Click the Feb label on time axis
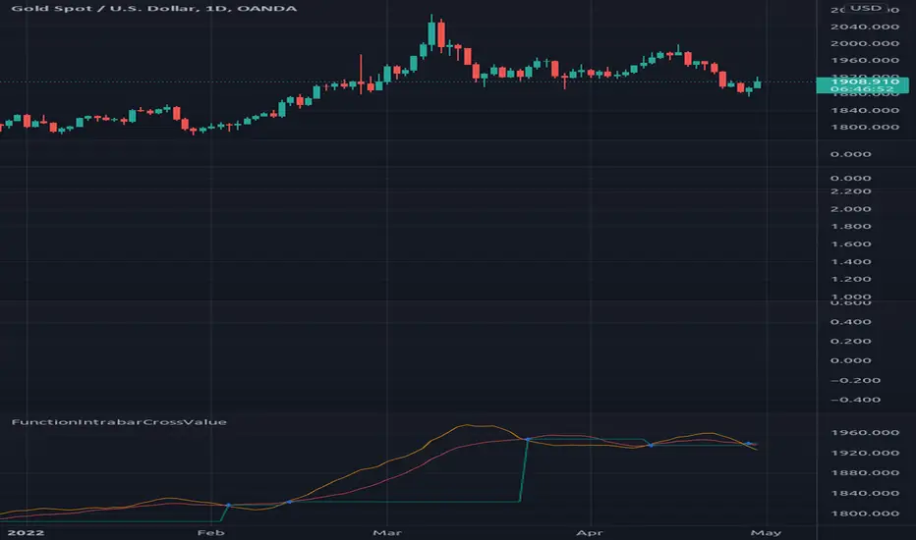 click(211, 532)
